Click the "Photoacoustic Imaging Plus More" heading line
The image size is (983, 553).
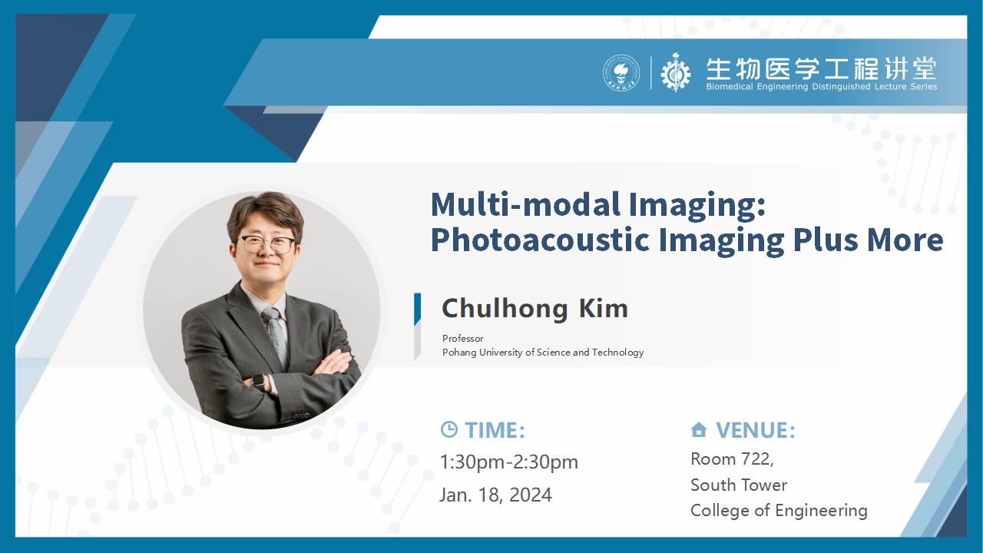687,240
